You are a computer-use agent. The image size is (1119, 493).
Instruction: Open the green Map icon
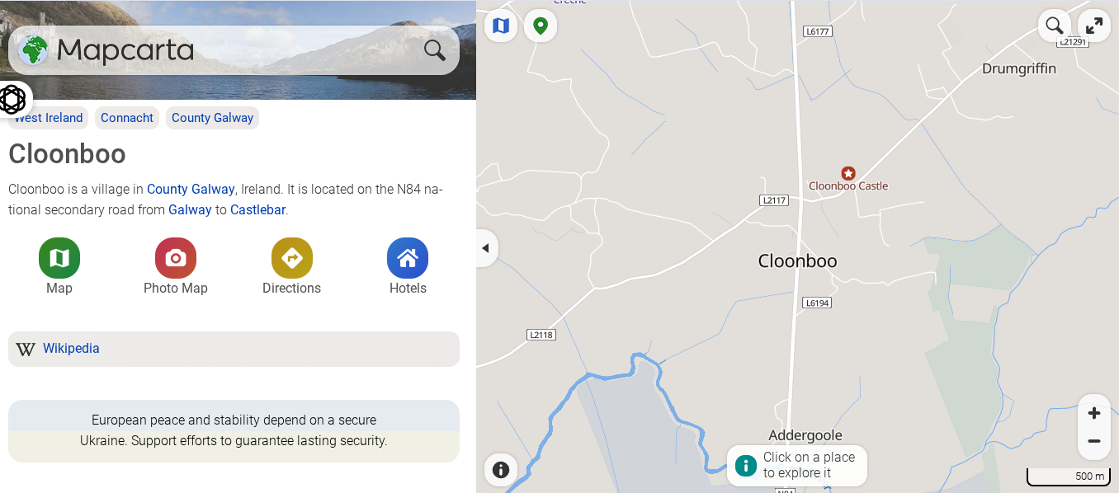[x=59, y=258]
